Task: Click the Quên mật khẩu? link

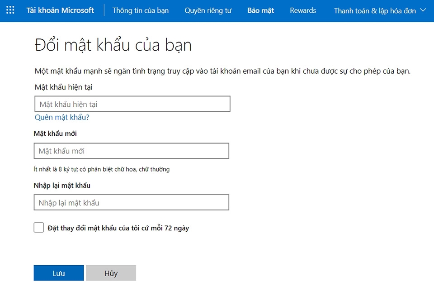Action: pos(62,117)
